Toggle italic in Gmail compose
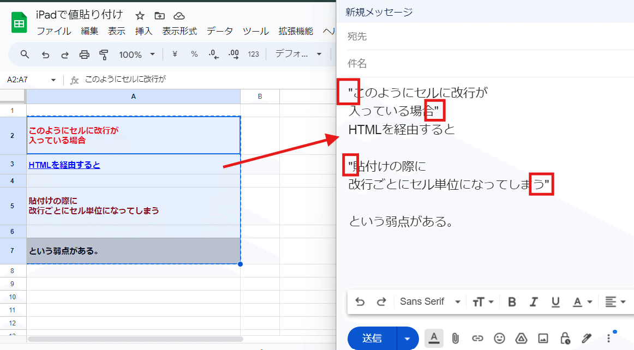 [x=534, y=302]
